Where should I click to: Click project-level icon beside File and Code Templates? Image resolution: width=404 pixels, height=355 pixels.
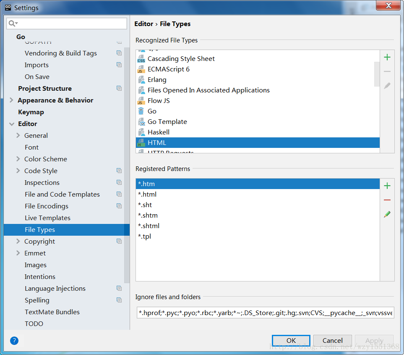(119, 194)
